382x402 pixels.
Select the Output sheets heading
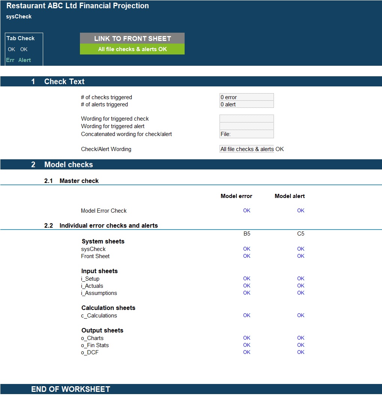pyautogui.click(x=102, y=330)
